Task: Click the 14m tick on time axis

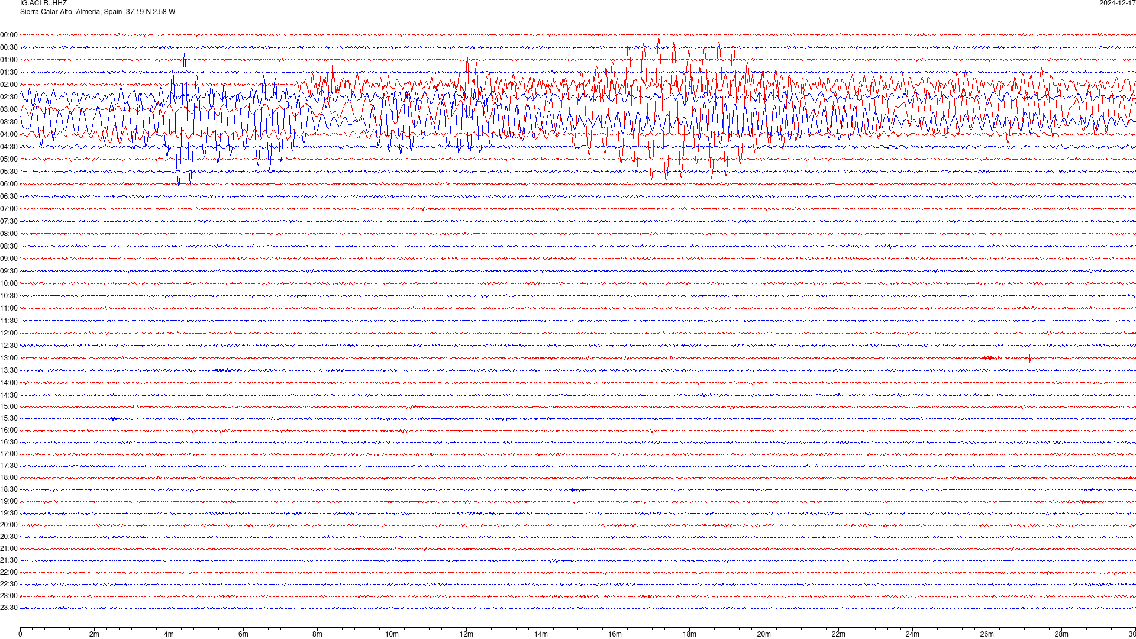Action: pyautogui.click(x=541, y=634)
